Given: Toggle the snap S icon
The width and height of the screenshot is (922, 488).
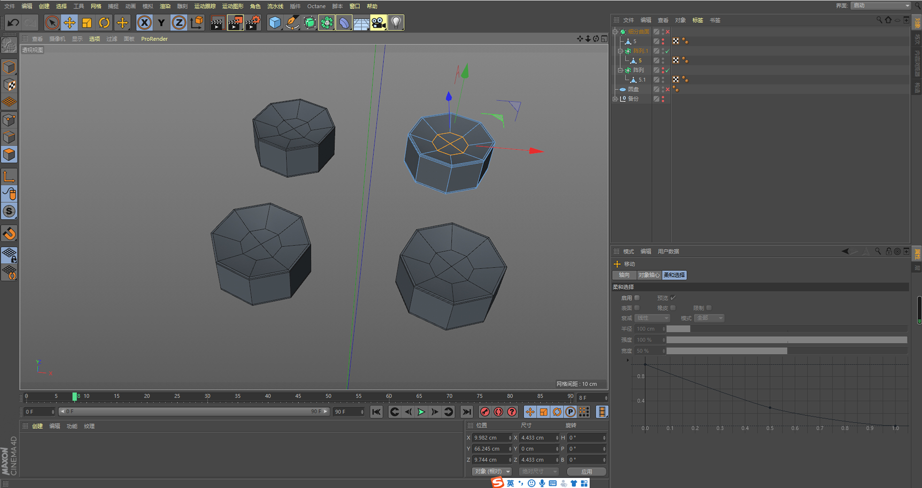Looking at the screenshot, I should point(9,211).
